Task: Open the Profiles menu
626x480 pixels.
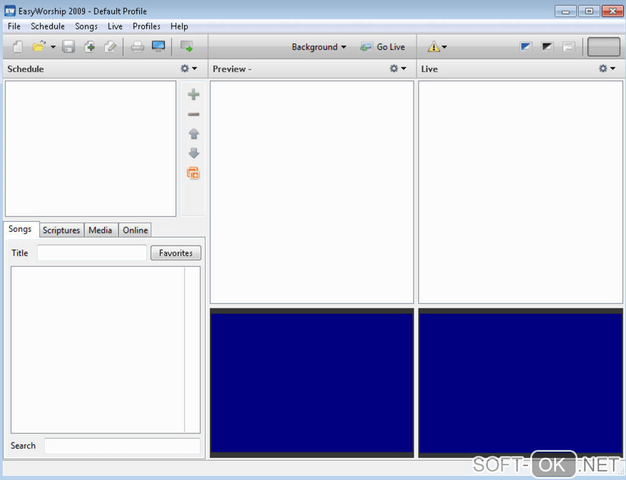Action: (147, 26)
